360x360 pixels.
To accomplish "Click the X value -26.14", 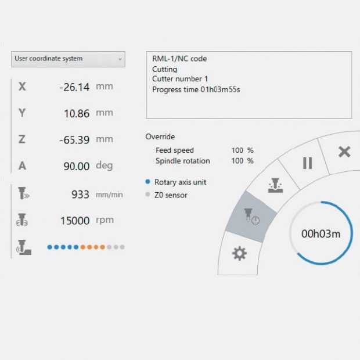I will point(74,87).
